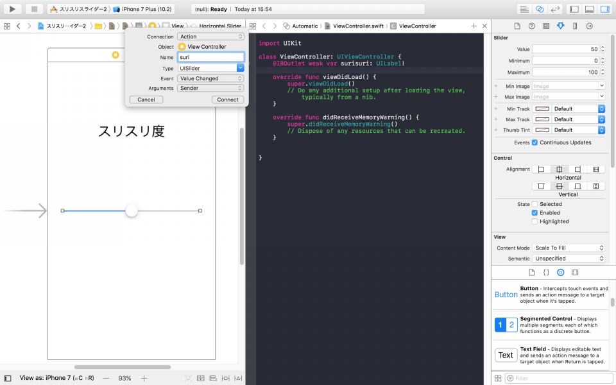Select iPhone 7 Plus (10.2) destination
The height and width of the screenshot is (385, 616).
143,9
